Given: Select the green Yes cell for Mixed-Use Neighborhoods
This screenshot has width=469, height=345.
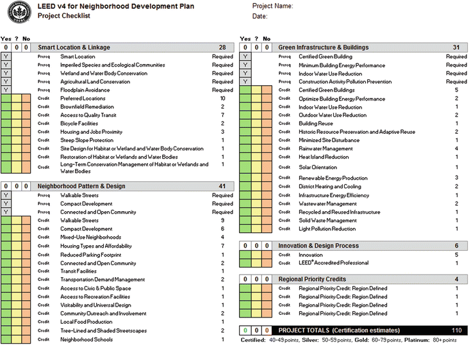Looking at the screenshot, I should pyautogui.click(x=6, y=237).
